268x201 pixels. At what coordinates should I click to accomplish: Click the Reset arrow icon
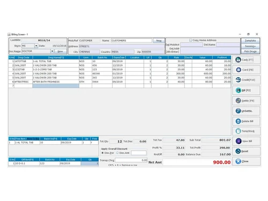pos(238,151)
